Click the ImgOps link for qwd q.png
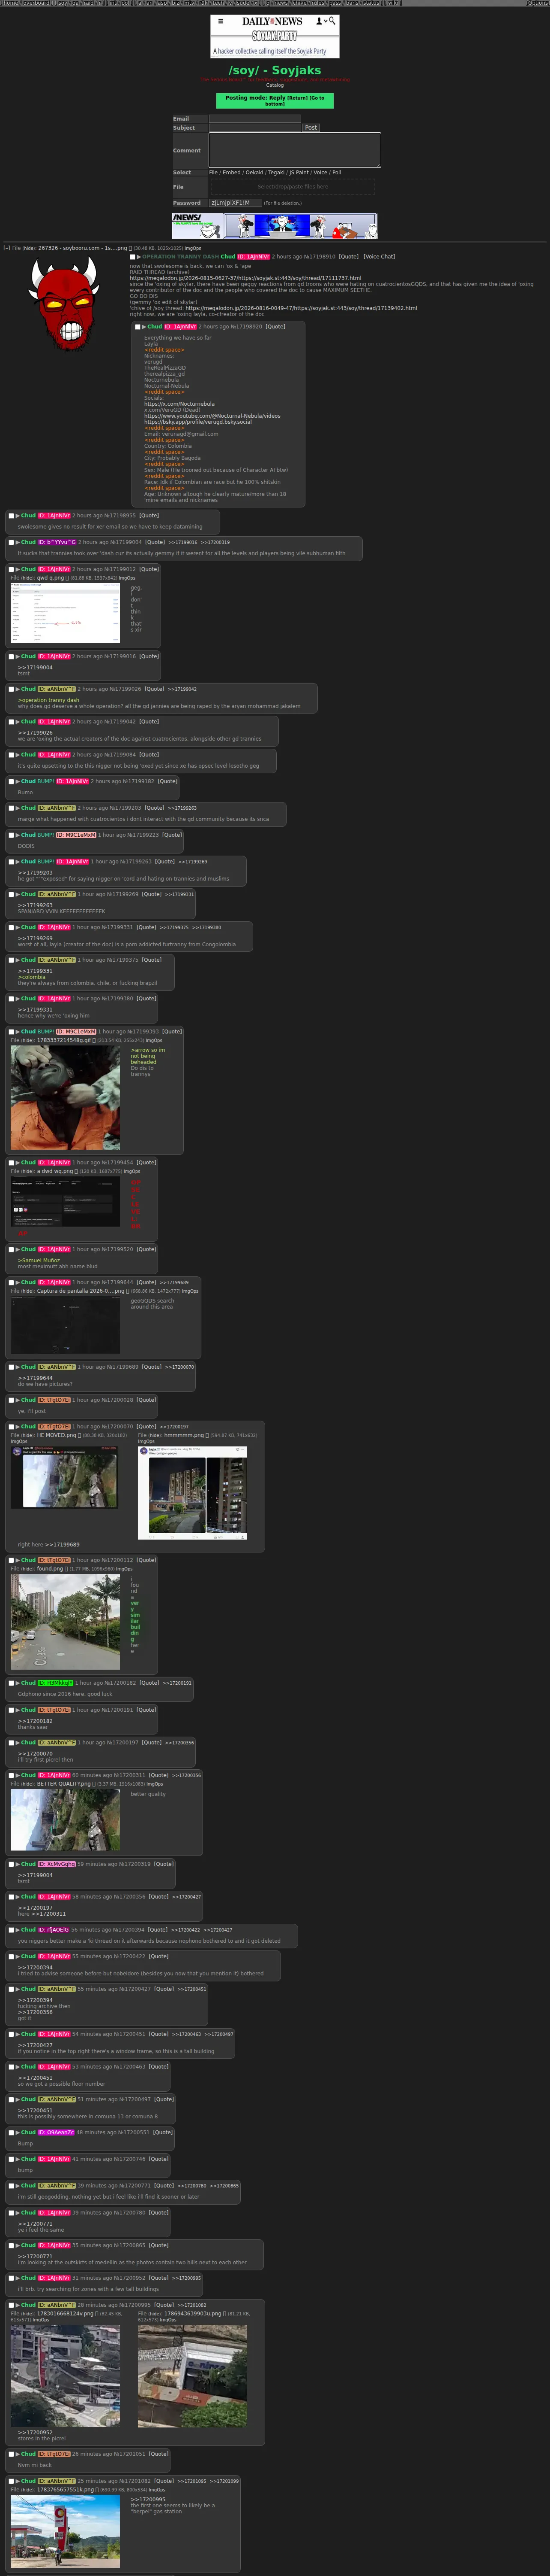The width and height of the screenshot is (550, 2576). tap(127, 577)
